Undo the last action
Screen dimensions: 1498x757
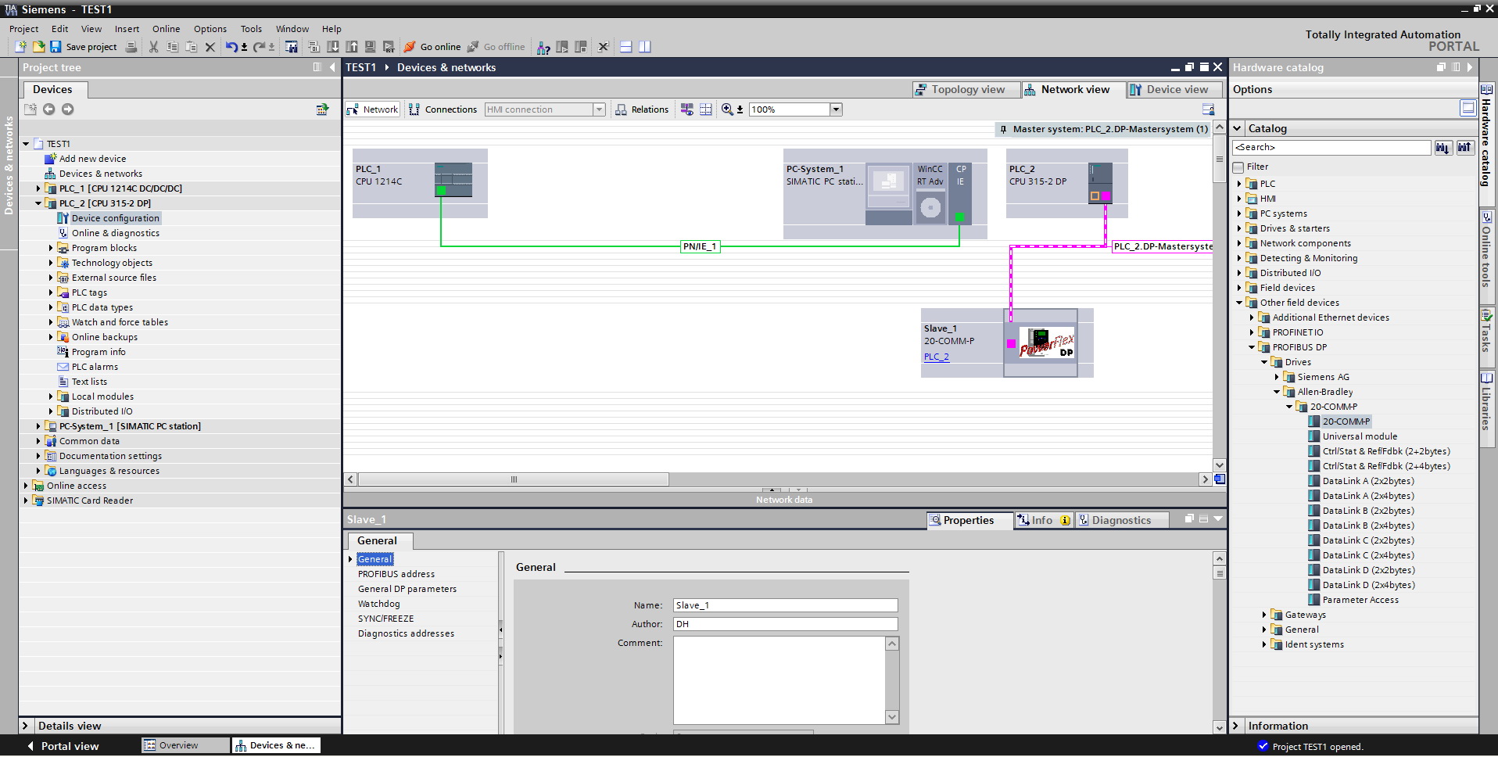231,47
